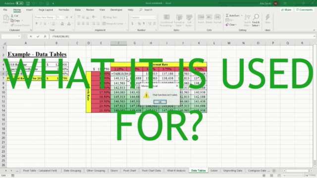Open Format as Table gallery
This screenshot has height=178, width=317.
tap(179, 20)
